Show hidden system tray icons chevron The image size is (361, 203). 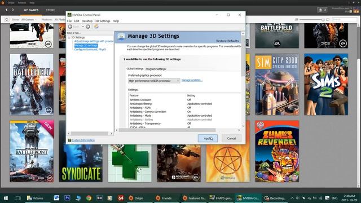(x=292, y=198)
